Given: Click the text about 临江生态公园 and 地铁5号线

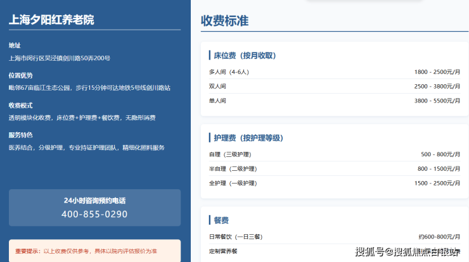Looking at the screenshot, I should point(89,88).
